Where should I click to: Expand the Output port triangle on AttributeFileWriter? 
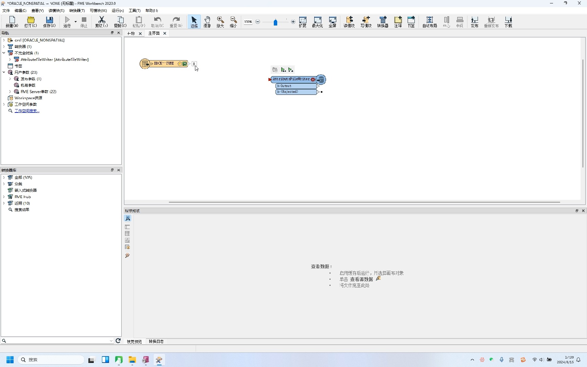pos(279,86)
